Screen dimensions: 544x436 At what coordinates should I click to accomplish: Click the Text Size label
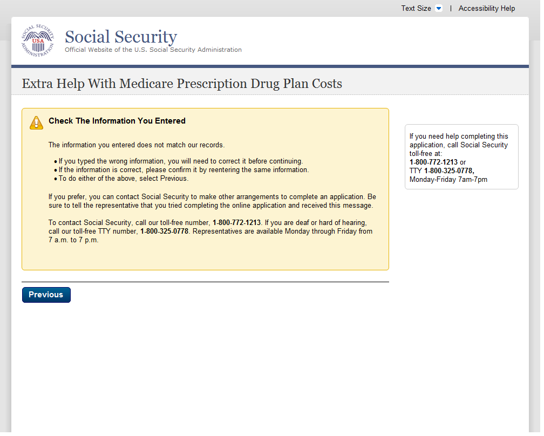point(416,9)
